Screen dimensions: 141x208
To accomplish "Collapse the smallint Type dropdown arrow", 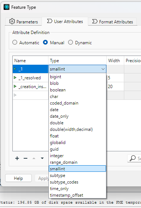I will click(x=103, y=69).
